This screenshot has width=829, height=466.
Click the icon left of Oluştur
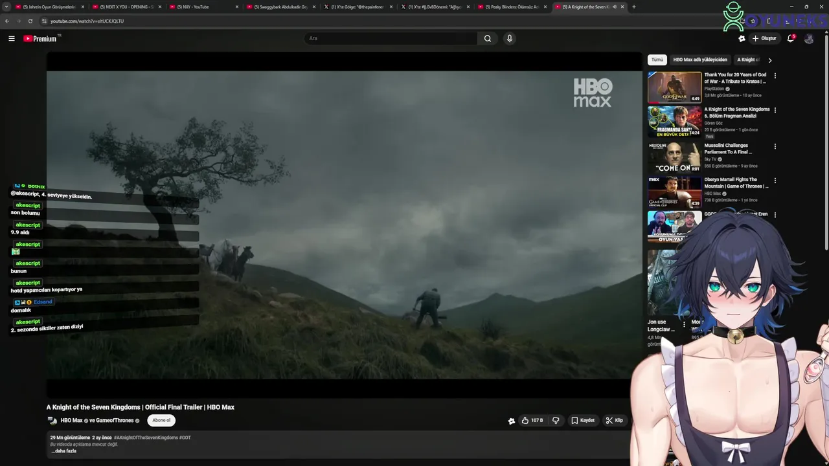[742, 39]
